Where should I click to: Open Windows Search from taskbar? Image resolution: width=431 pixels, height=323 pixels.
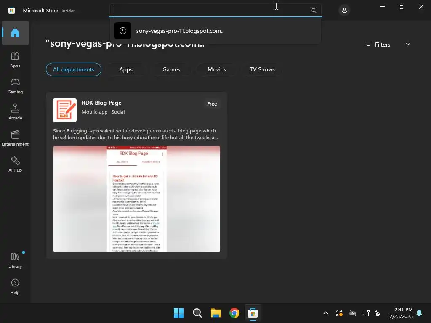point(197,313)
